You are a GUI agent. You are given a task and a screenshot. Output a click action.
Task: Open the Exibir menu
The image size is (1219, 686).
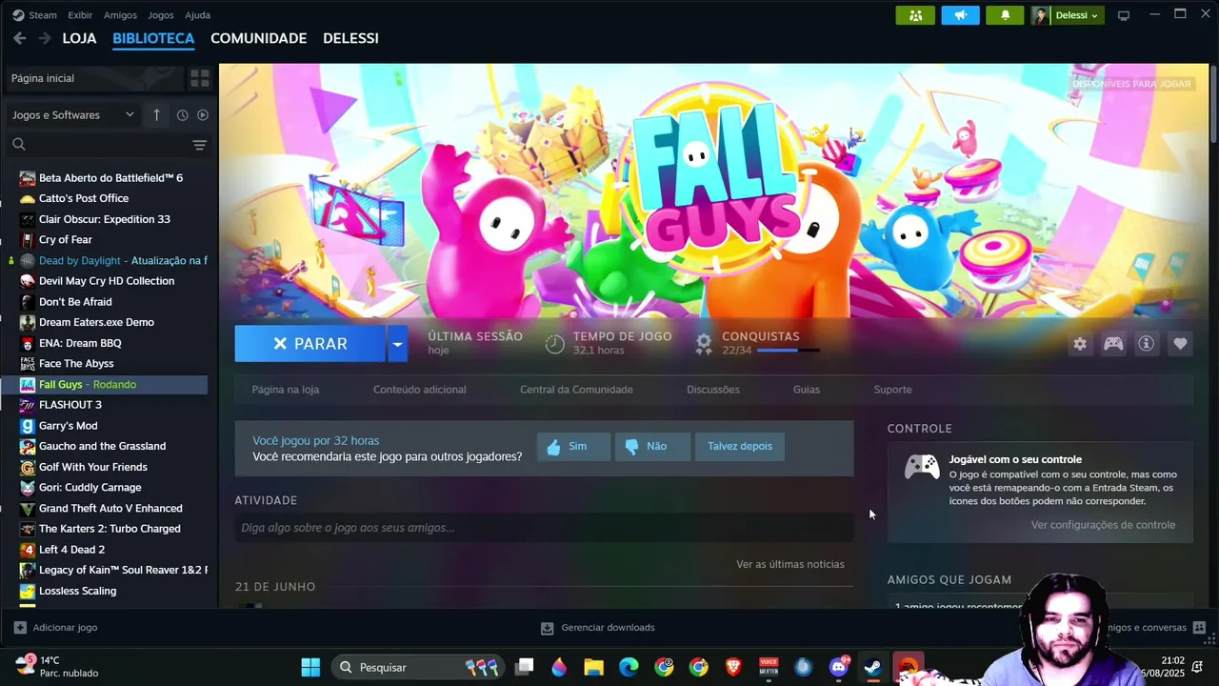(x=80, y=15)
